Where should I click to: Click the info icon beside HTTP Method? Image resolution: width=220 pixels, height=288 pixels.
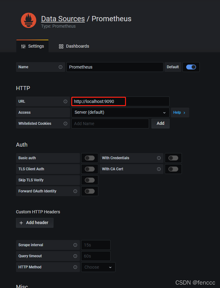click(x=75, y=267)
